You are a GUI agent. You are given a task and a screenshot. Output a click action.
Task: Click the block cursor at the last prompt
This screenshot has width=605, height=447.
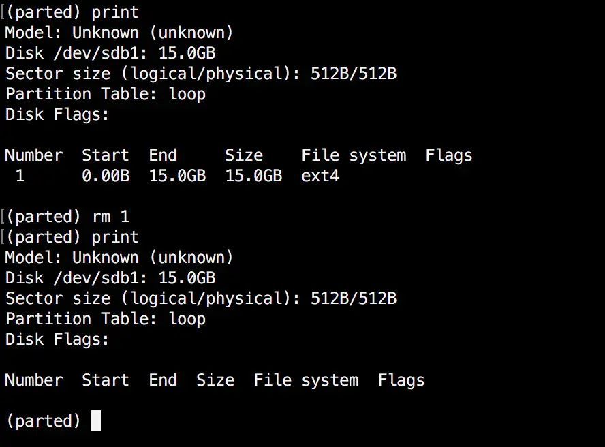(x=96, y=420)
